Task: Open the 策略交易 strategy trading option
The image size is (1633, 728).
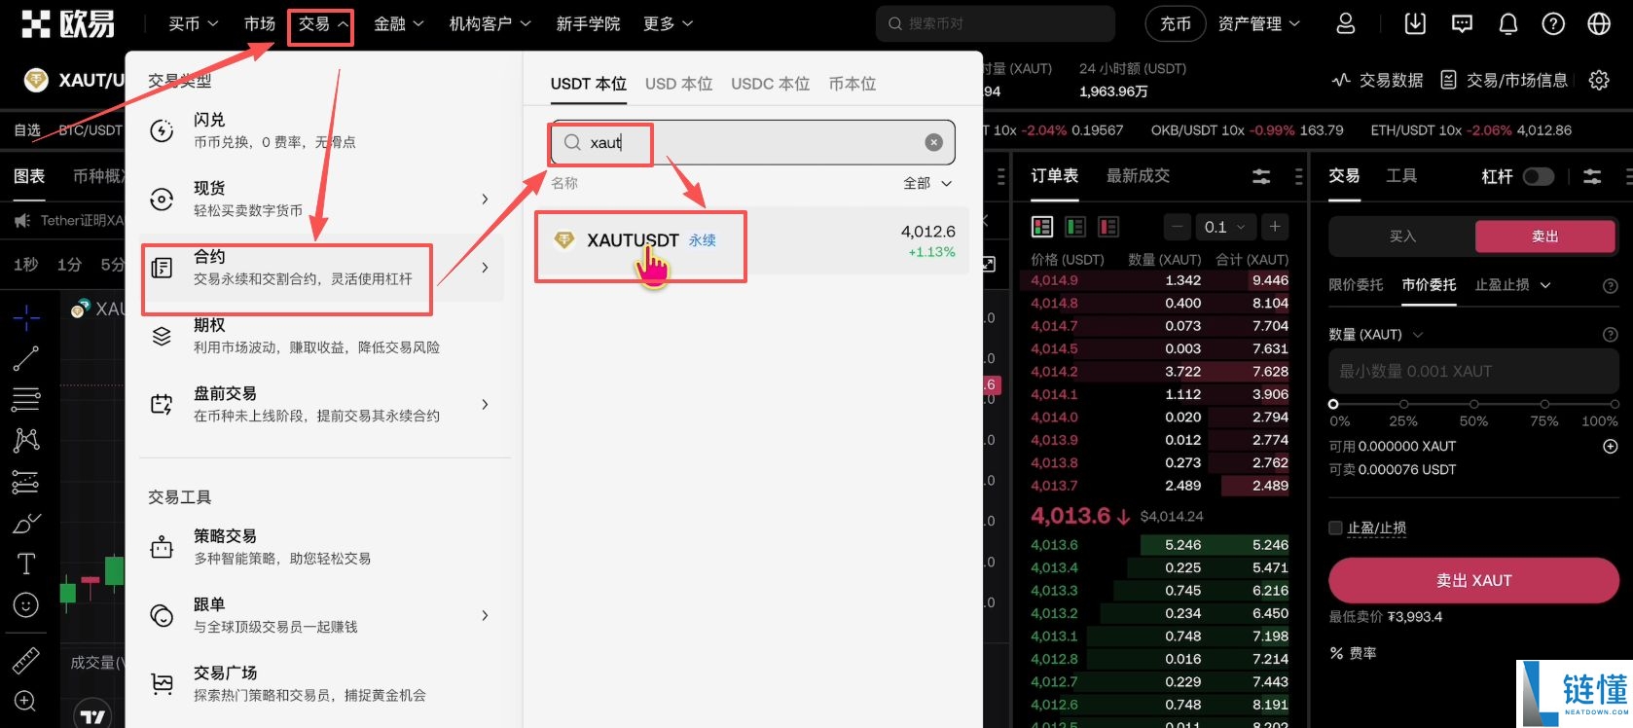Action: [322, 547]
